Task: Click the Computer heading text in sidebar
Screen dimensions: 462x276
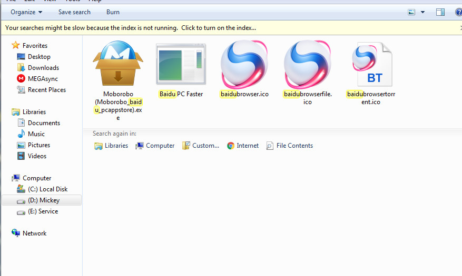Action: [x=37, y=178]
